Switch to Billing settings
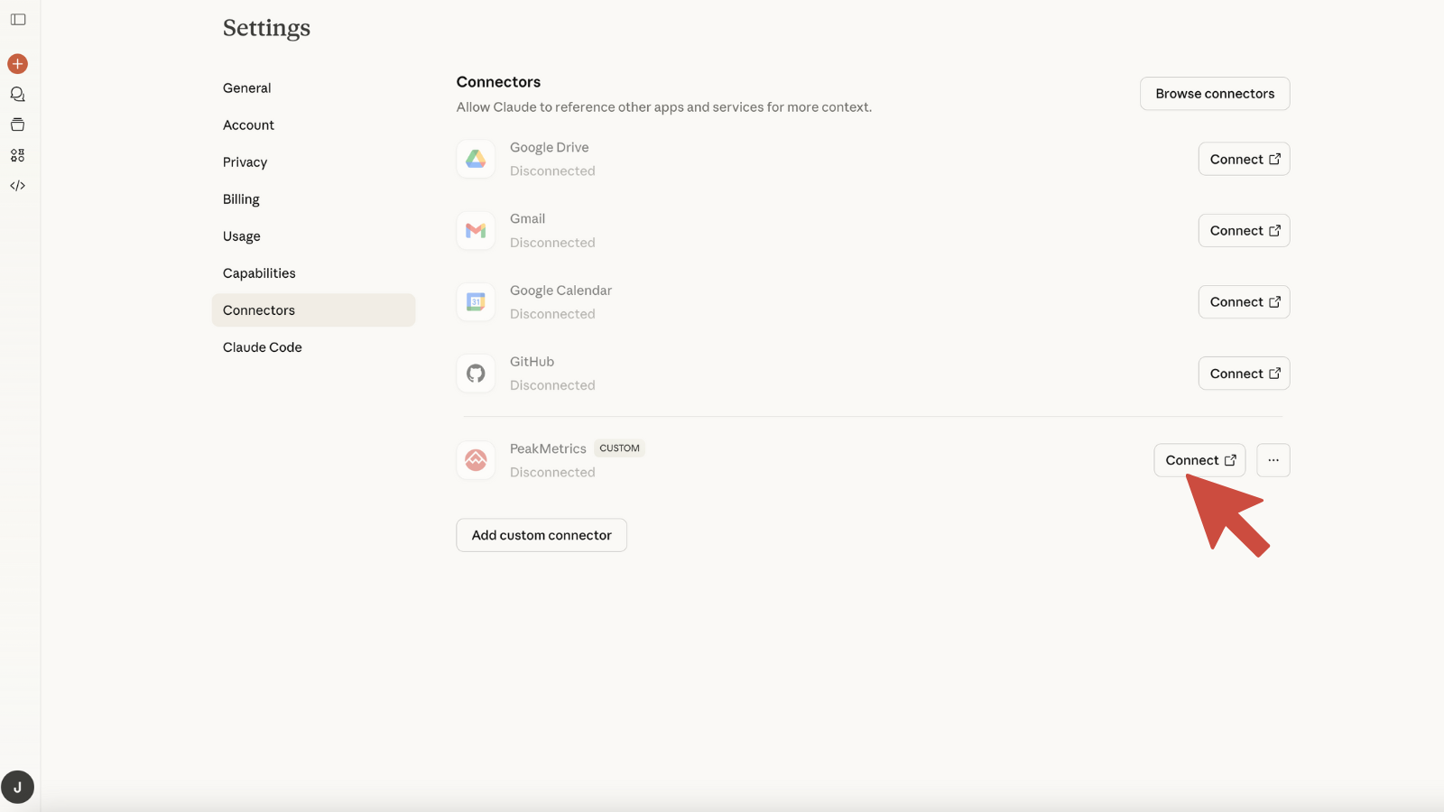The width and height of the screenshot is (1444, 812). coord(241,199)
